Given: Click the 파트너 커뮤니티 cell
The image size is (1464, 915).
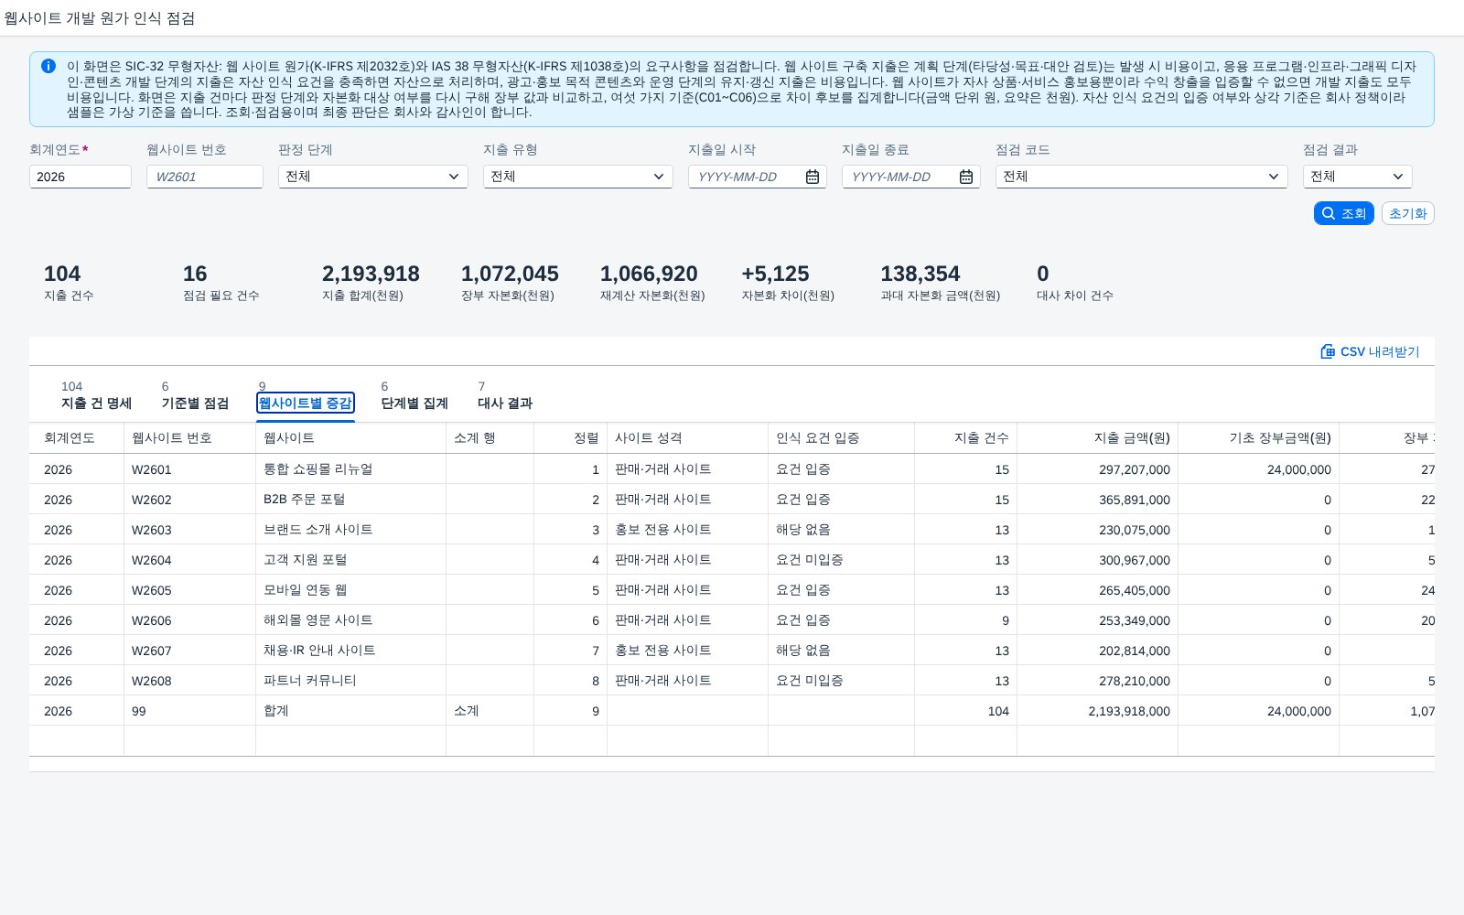Looking at the screenshot, I should (x=350, y=681).
